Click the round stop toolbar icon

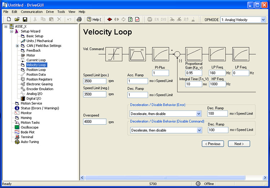pos(150,19)
